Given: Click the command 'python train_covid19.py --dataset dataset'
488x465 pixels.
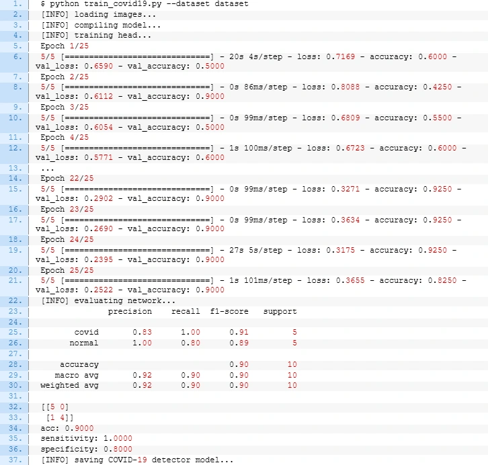Looking at the screenshot, I should (x=149, y=4).
